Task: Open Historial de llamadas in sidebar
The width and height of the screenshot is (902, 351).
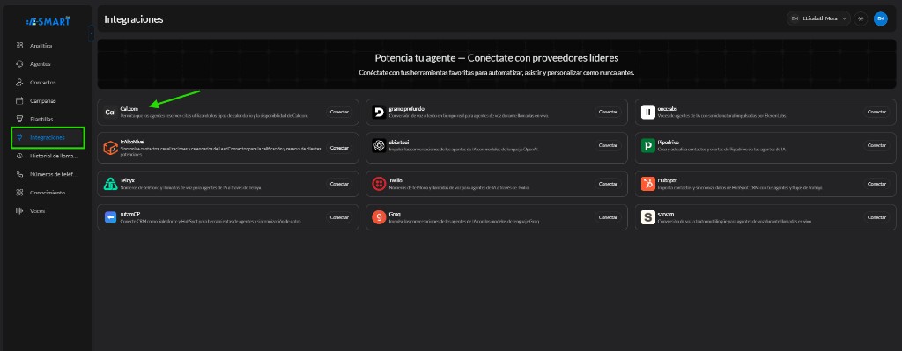Action: point(53,156)
